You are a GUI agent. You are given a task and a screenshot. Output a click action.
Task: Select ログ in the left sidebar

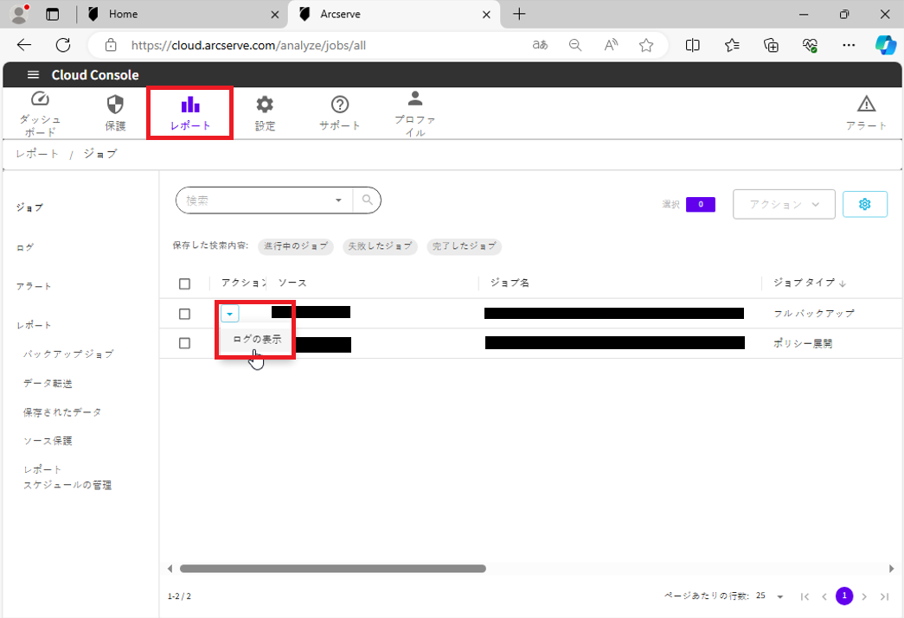(25, 247)
